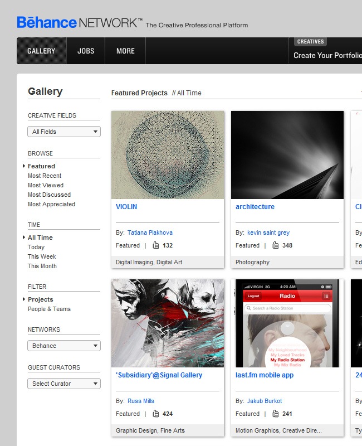Open the Behance networks dropdown

[x=64, y=346]
